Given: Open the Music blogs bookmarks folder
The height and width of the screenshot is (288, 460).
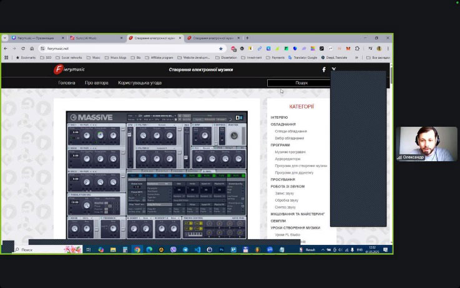Looking at the screenshot, I should [x=115, y=57].
